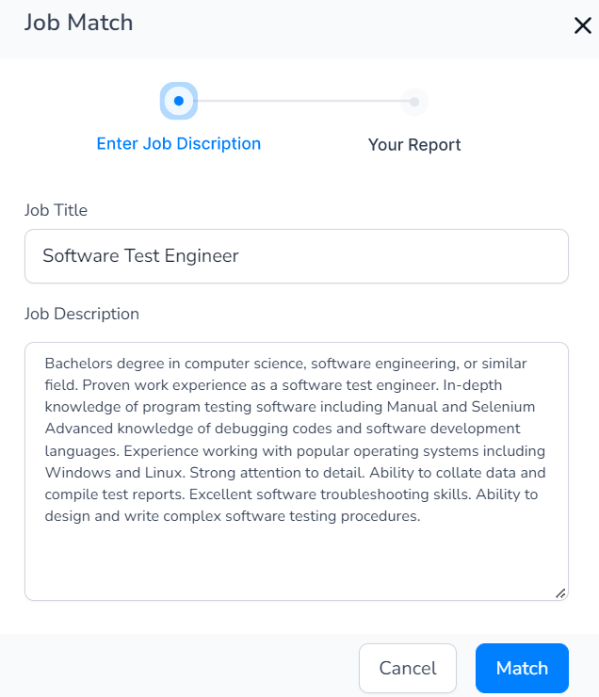Click the word Linux in the description
599x697 pixels.
(x=165, y=473)
